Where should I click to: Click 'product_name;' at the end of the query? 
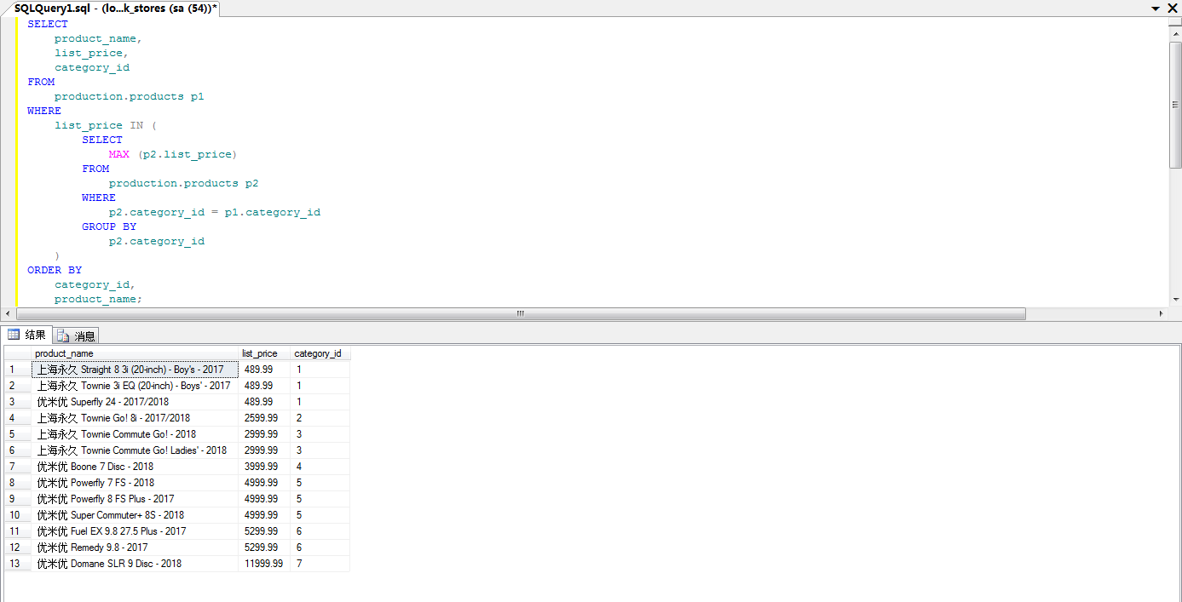click(99, 299)
